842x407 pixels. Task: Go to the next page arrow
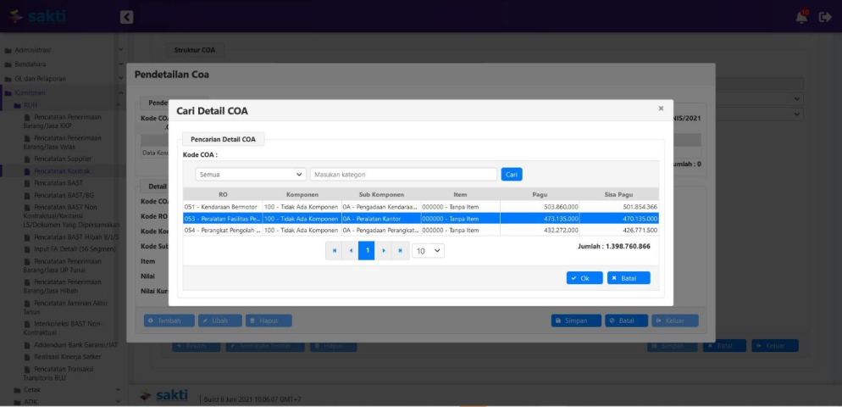pos(383,251)
